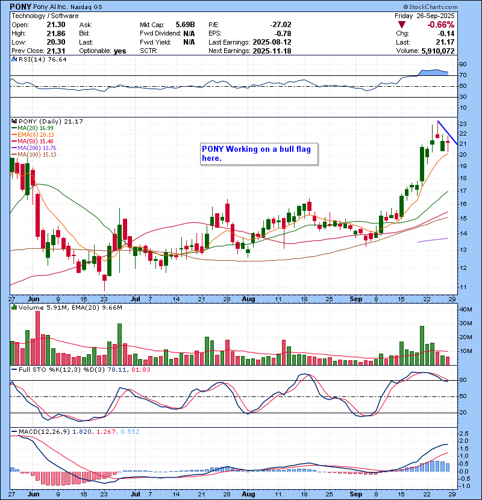Click the MACD histogram value 0.552
This screenshot has height=500, width=482.
pos(130,431)
